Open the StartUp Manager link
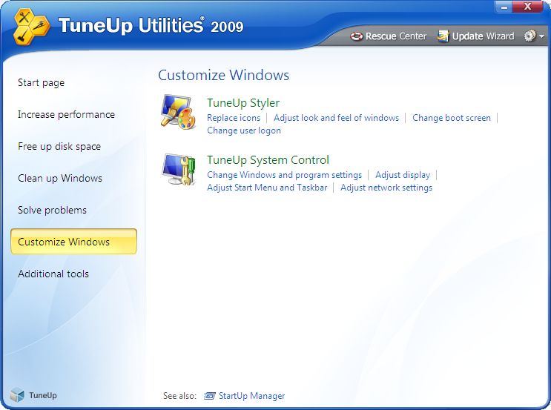 251,396
